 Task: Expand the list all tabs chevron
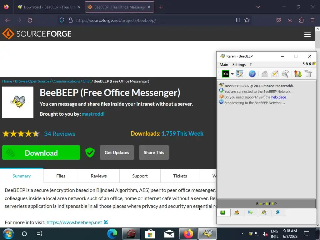click(x=258, y=7)
